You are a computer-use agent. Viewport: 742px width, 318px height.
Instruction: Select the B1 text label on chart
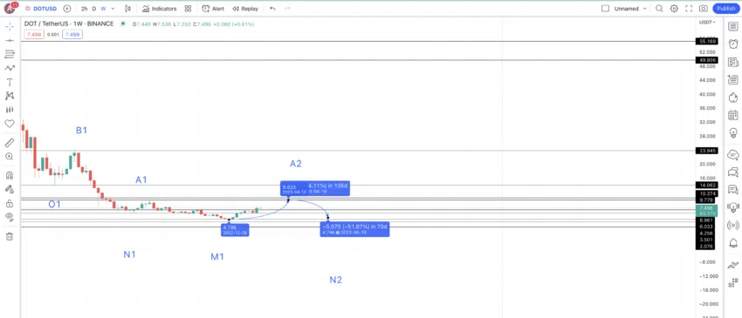81,131
